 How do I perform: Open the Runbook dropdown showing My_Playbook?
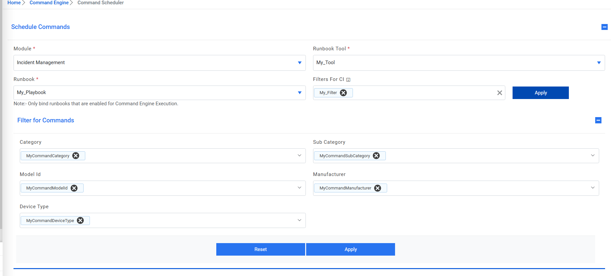click(300, 93)
